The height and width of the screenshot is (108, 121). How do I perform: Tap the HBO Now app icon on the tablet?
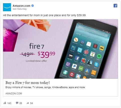pyautogui.click(x=71, y=56)
